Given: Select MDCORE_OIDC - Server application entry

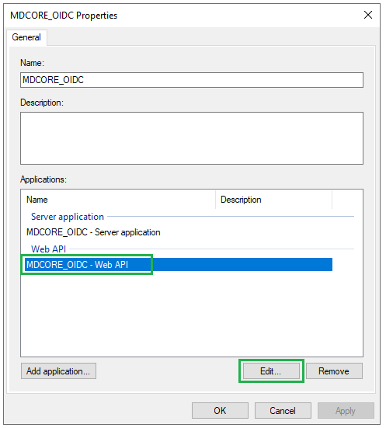Looking at the screenshot, I should coord(93,232).
